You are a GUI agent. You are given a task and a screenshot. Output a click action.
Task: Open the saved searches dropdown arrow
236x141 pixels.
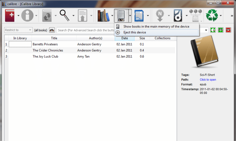(x=206, y=30)
